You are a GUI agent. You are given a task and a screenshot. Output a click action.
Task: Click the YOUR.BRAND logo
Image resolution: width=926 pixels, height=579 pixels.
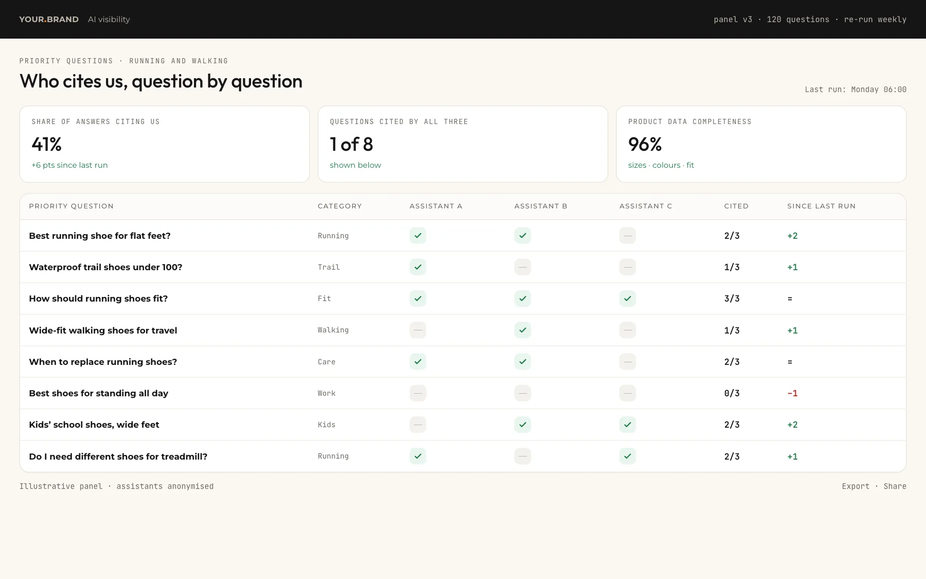49,19
